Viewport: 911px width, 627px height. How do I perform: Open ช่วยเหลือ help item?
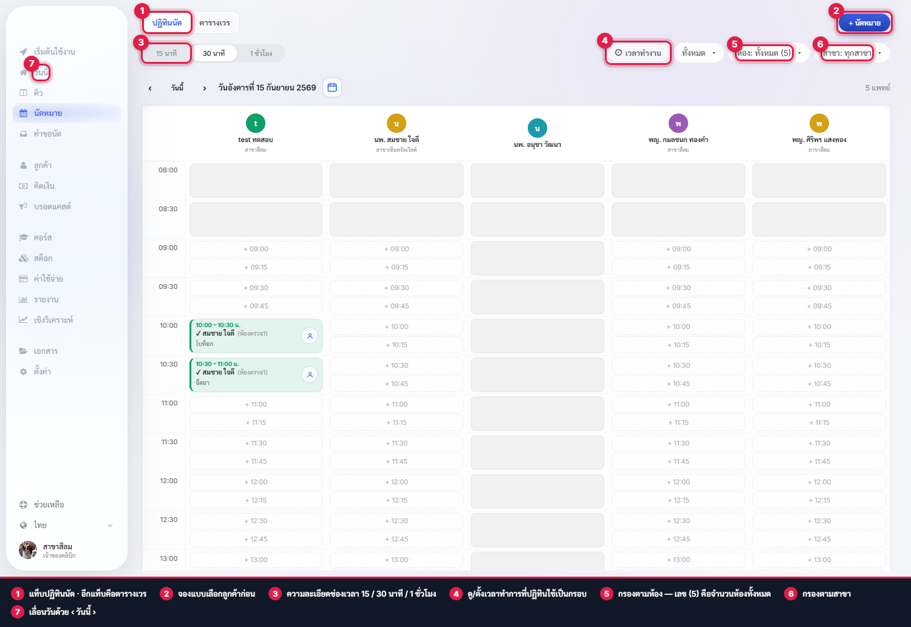(67, 505)
